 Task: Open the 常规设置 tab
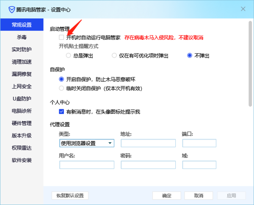coord(22,25)
